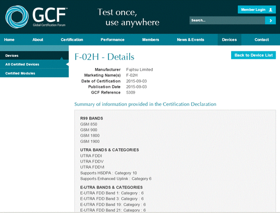280x213 pixels.
Task: Select the Members menu item
Action: 151,40
